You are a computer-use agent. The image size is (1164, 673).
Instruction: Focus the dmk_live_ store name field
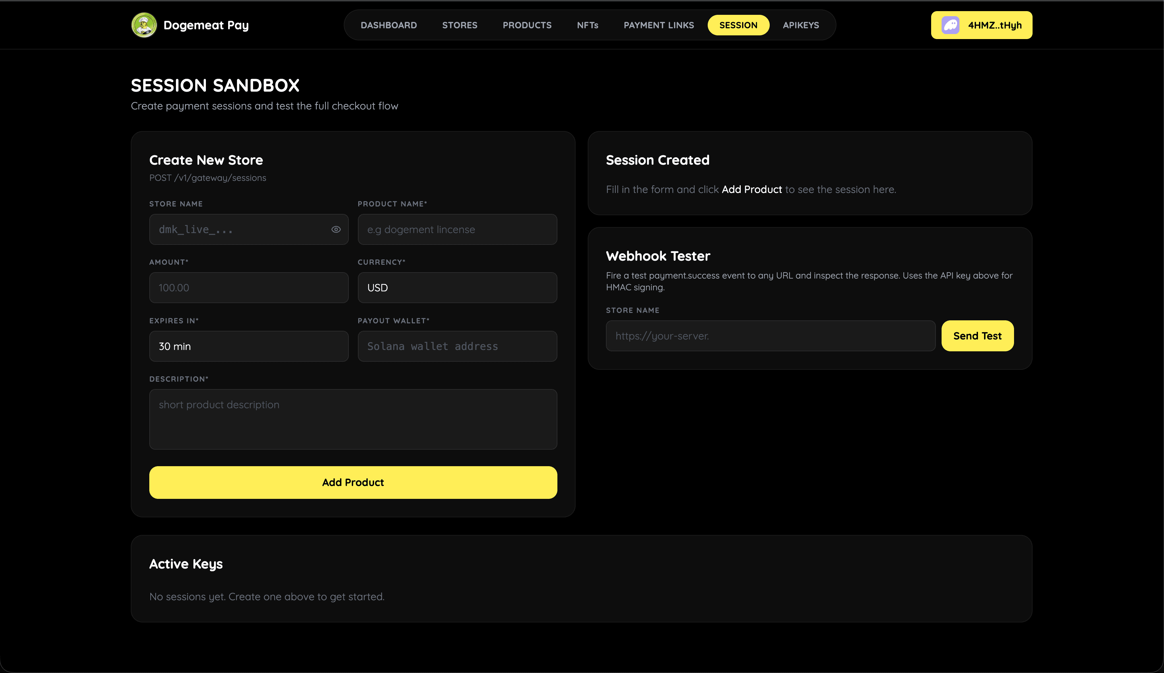click(x=248, y=229)
